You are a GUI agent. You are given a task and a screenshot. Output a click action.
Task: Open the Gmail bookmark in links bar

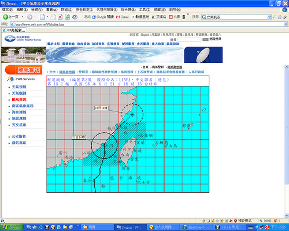(123, 17)
